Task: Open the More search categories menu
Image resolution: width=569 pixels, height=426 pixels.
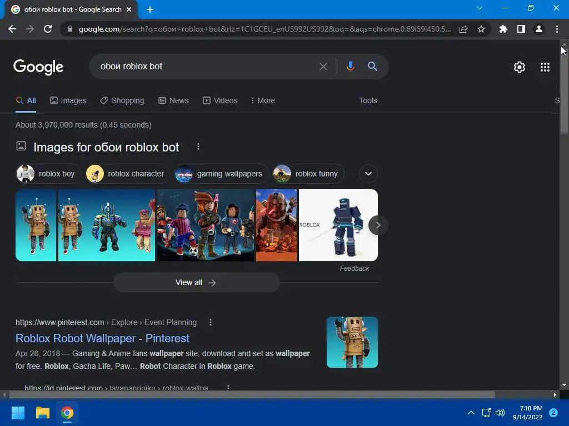Action: [263, 101]
